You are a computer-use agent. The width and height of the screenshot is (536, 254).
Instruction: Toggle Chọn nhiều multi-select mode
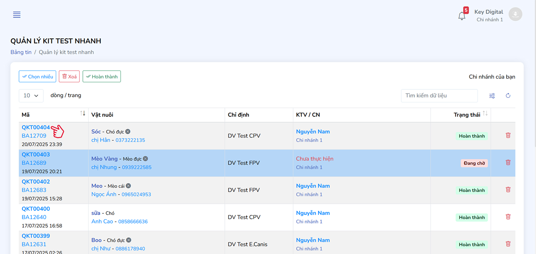pos(38,77)
